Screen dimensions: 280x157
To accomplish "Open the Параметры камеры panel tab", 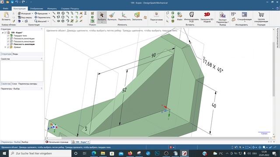I will (x=28, y=84).
